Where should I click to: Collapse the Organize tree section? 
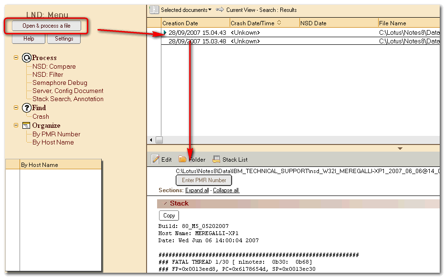point(16,125)
